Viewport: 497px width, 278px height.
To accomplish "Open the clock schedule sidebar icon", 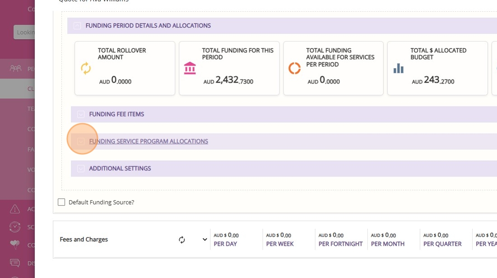I will tap(15, 227).
